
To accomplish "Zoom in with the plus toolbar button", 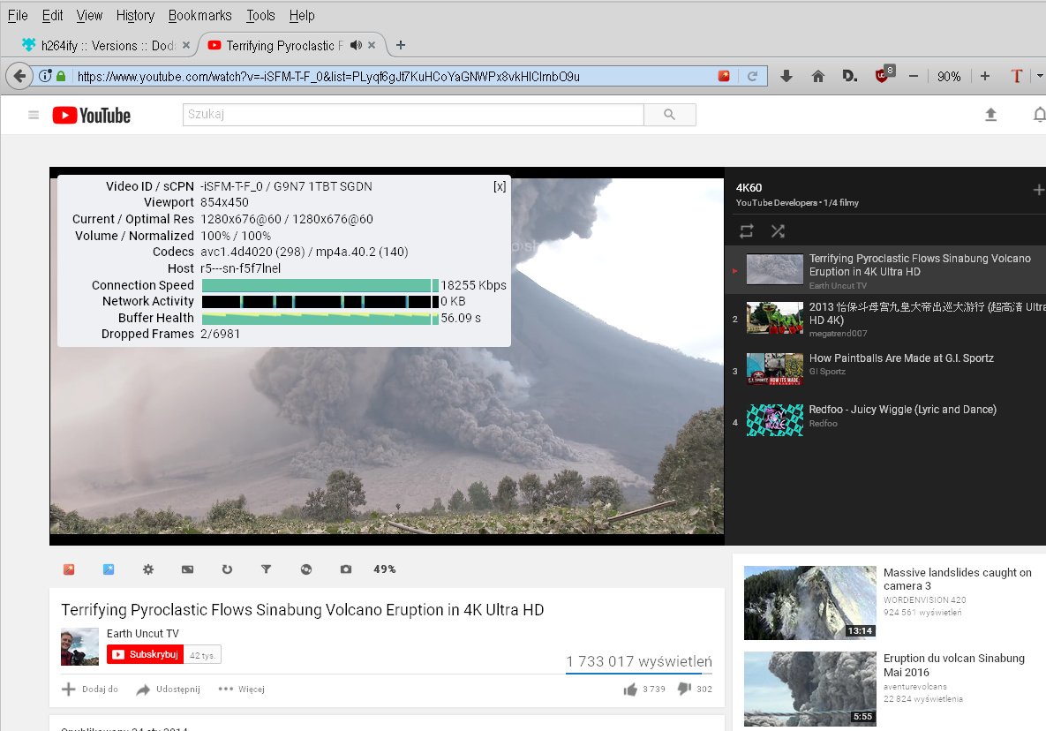I will (984, 76).
